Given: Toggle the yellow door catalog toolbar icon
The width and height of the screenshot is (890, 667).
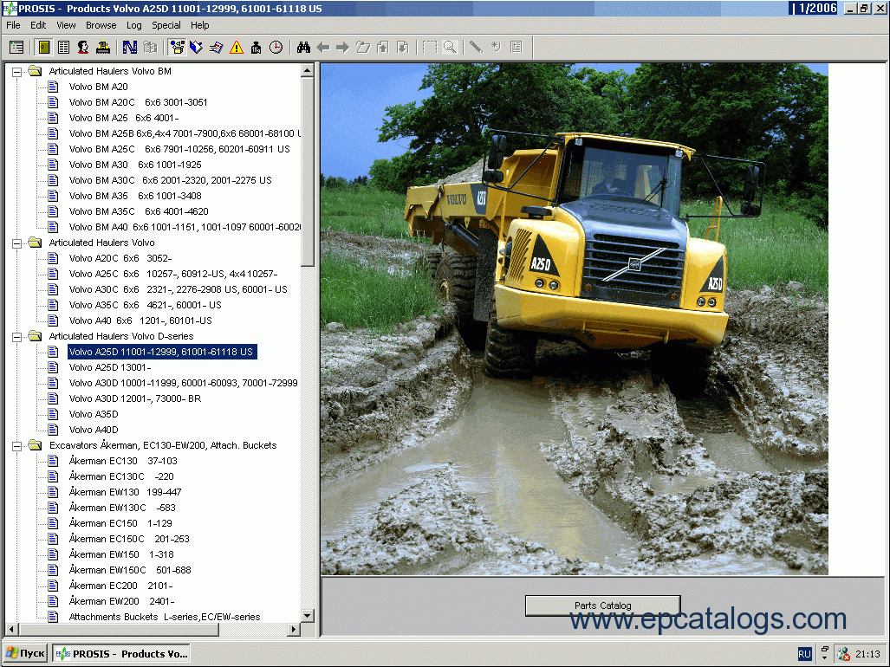Looking at the screenshot, I should (x=43, y=47).
